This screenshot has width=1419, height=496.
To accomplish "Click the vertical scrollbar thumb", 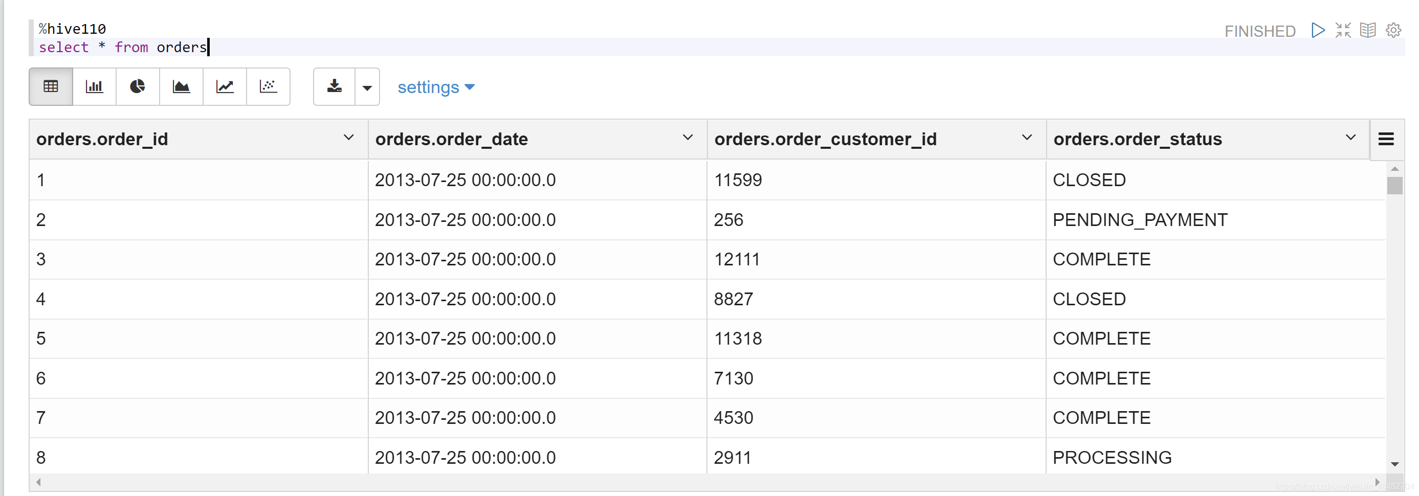I will (1395, 186).
